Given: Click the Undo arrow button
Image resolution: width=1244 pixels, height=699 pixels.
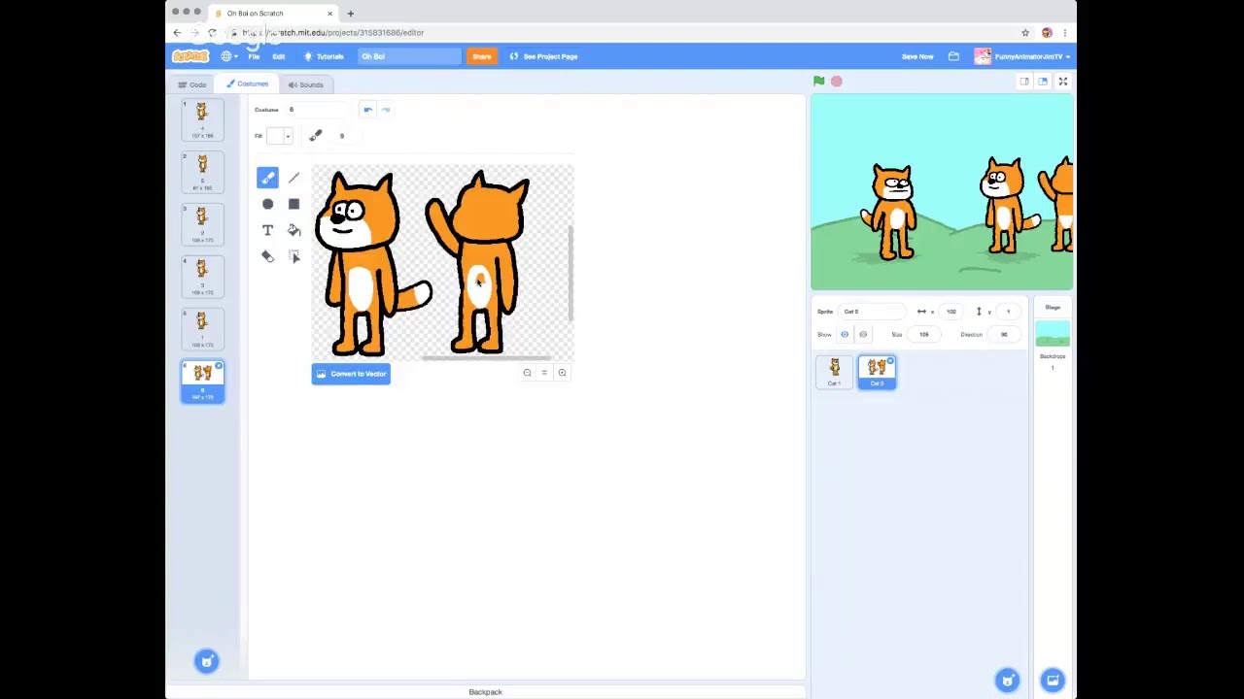Looking at the screenshot, I should pos(367,110).
